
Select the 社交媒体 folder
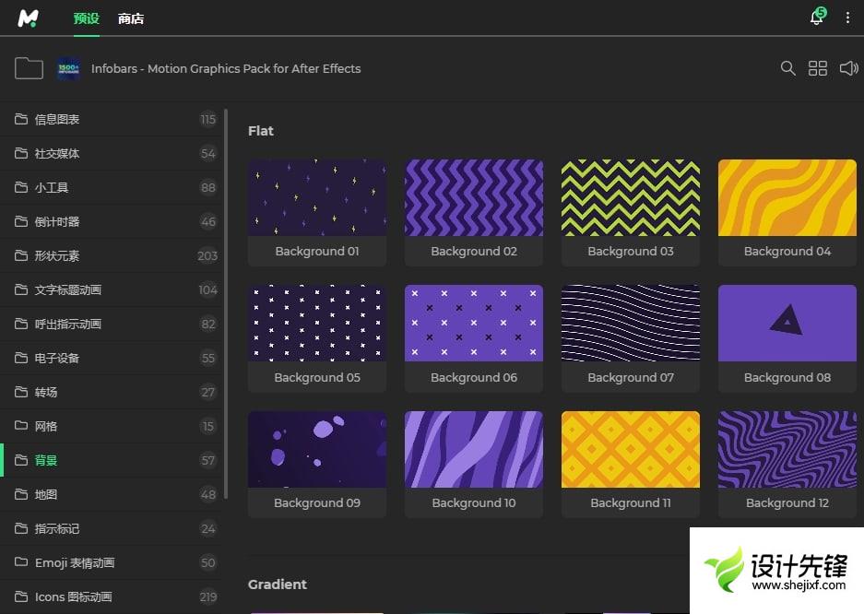pos(57,153)
